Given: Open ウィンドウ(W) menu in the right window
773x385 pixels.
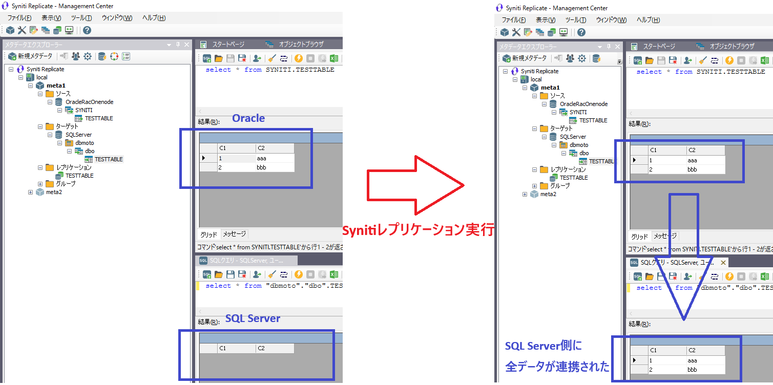Looking at the screenshot, I should (611, 20).
